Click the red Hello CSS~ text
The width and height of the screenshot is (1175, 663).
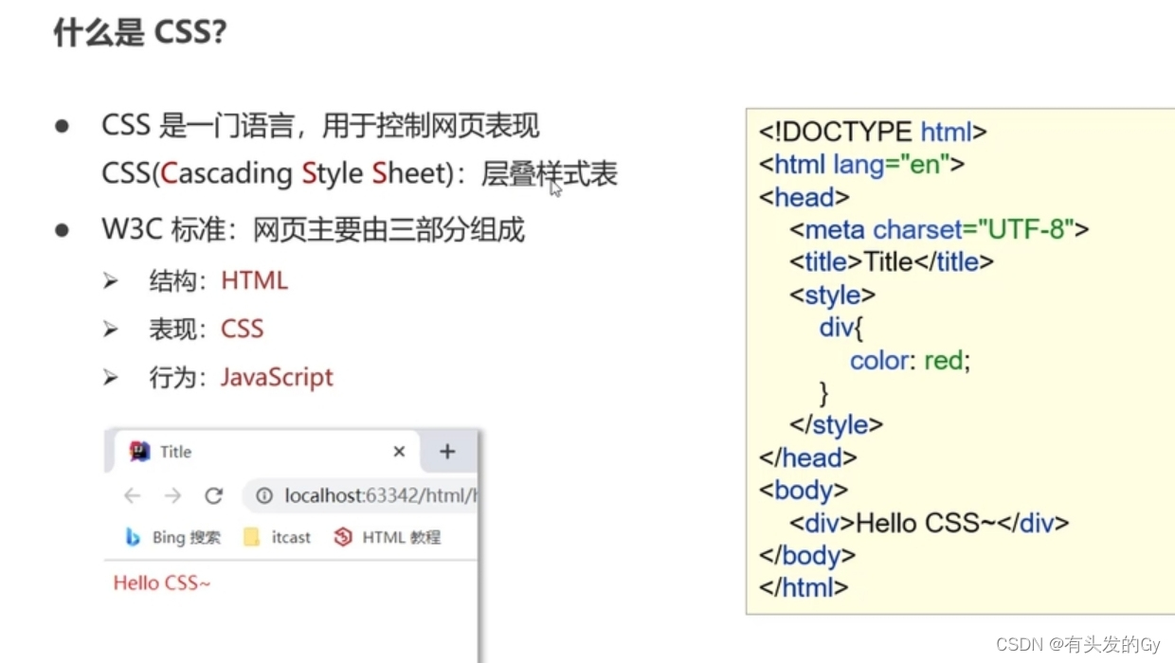tap(161, 582)
